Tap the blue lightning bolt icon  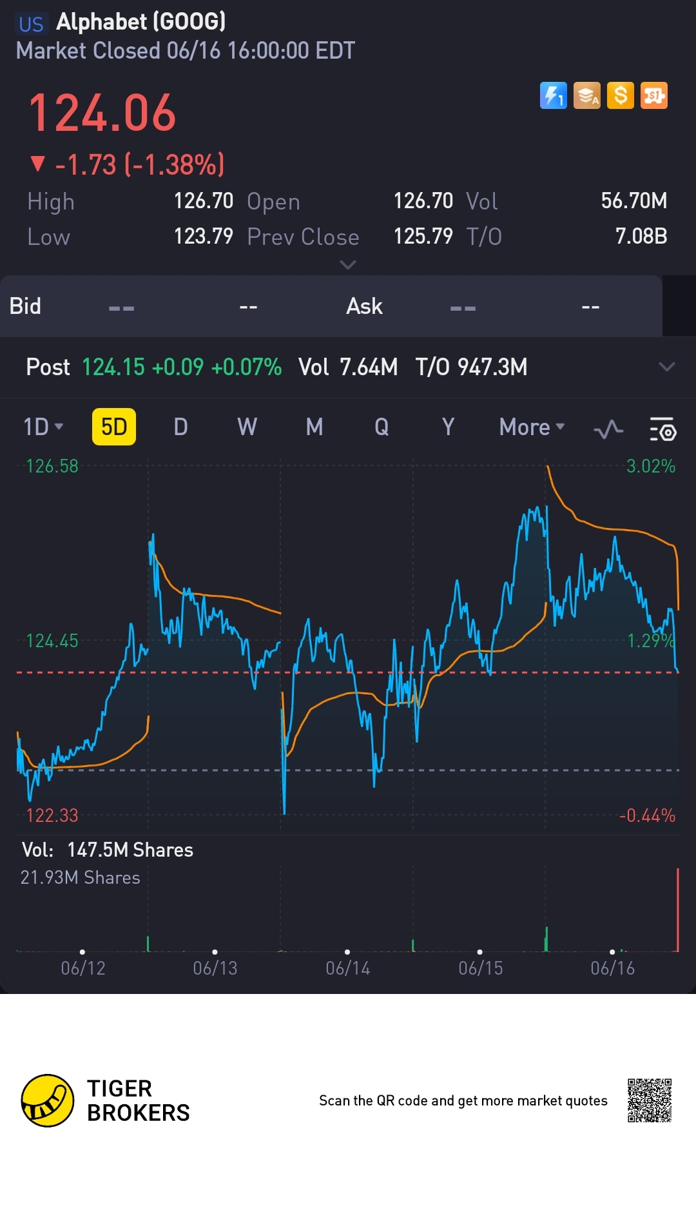pos(553,96)
